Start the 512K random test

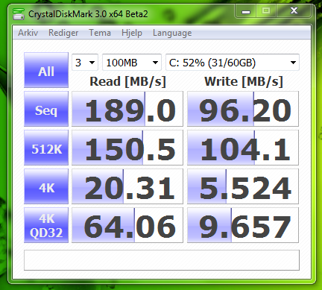tap(46, 148)
